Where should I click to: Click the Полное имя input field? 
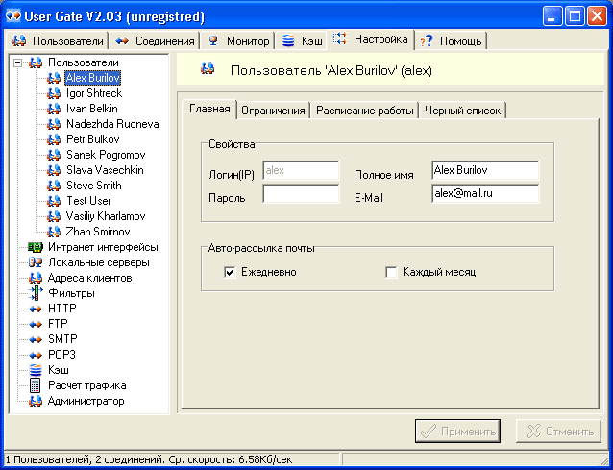[x=485, y=170]
